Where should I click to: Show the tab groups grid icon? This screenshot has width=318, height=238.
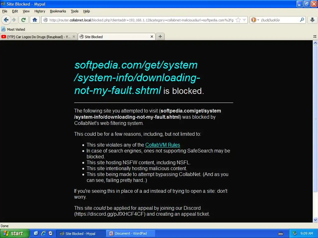coord(315,37)
